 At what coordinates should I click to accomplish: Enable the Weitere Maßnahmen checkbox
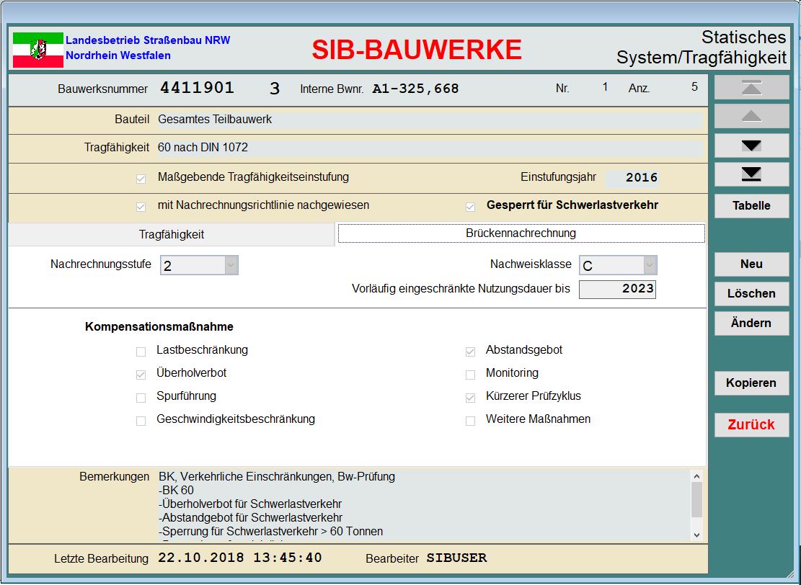pyautogui.click(x=471, y=421)
